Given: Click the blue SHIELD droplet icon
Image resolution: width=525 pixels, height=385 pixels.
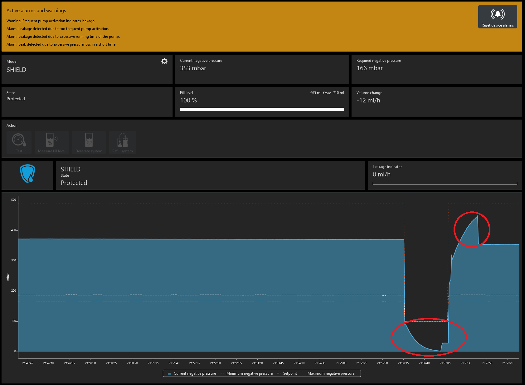Looking at the screenshot, I should (27, 174).
